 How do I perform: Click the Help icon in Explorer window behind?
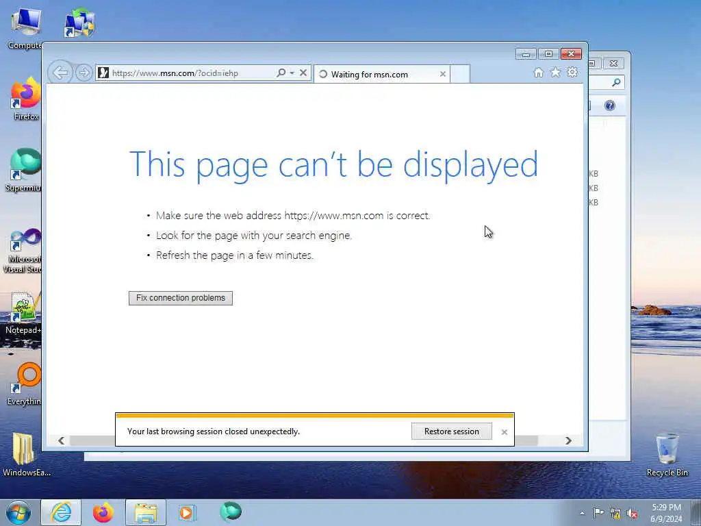pyautogui.click(x=610, y=105)
